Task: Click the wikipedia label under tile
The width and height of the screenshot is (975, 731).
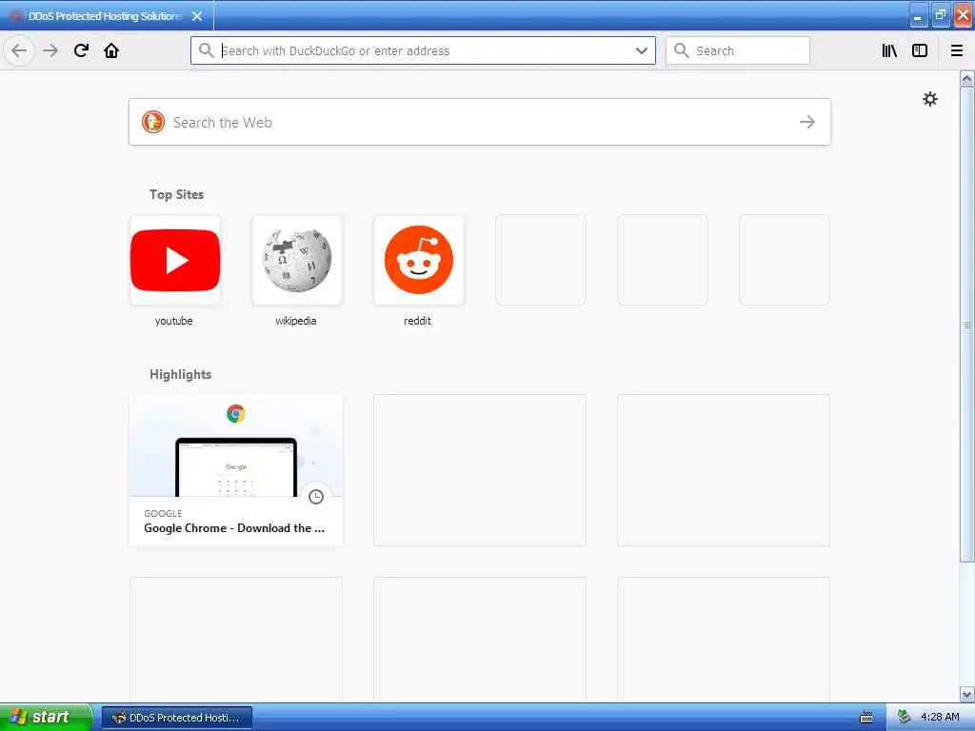Action: (x=295, y=321)
